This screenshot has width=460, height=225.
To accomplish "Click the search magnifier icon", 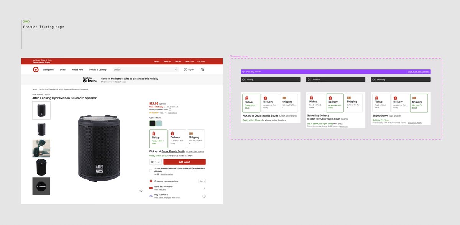I will [176, 70].
